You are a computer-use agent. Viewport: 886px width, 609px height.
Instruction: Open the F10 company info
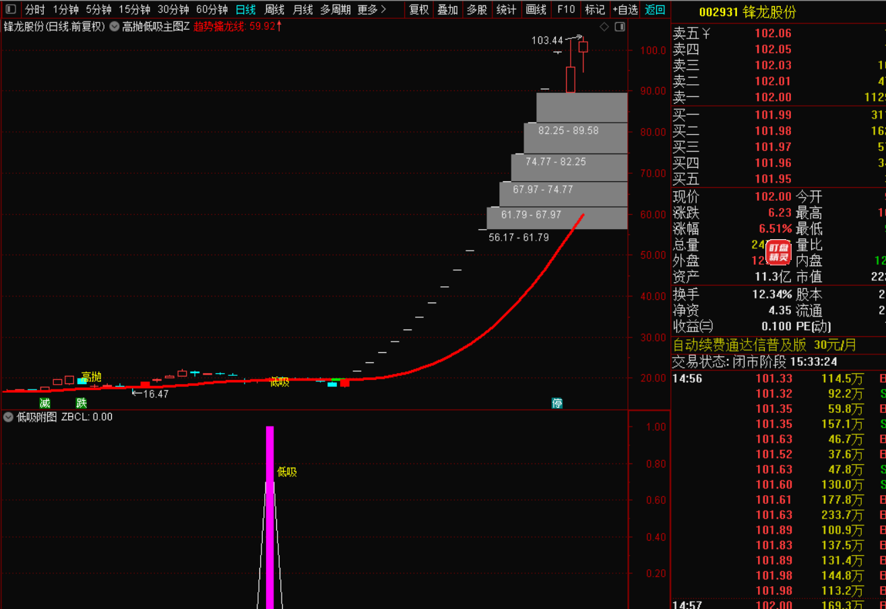coord(566,9)
